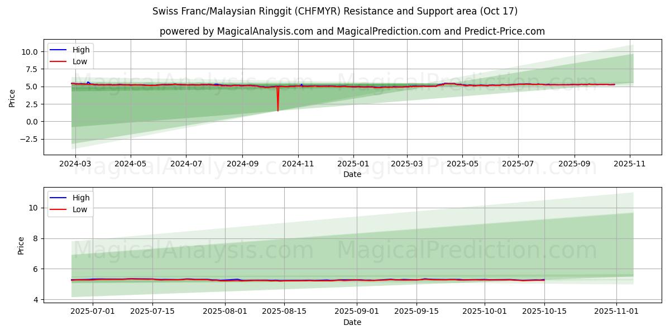The height and width of the screenshot is (335, 670).
Task: Click the High legend label in bottom chart
Action: pyautogui.click(x=81, y=198)
